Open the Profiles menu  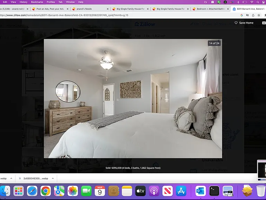[x=51, y=2]
